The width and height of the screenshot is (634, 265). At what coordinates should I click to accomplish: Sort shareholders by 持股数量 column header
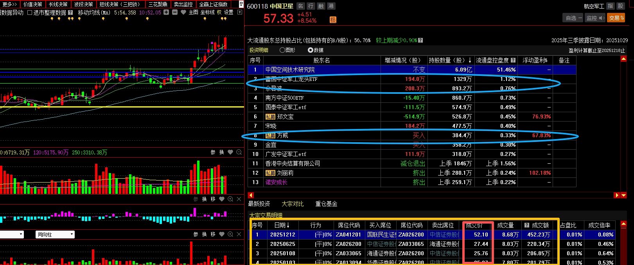coord(450,61)
